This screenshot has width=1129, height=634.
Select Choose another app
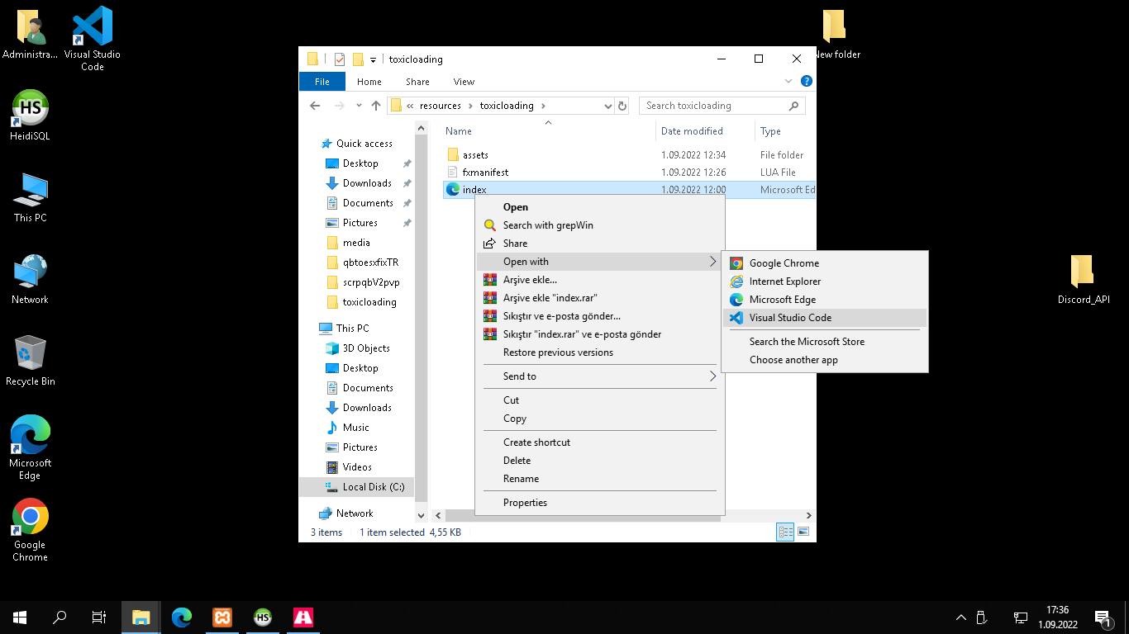pos(825,360)
